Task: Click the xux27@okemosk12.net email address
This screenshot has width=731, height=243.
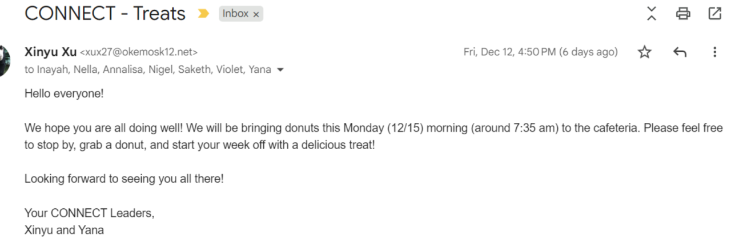Action: tap(139, 52)
